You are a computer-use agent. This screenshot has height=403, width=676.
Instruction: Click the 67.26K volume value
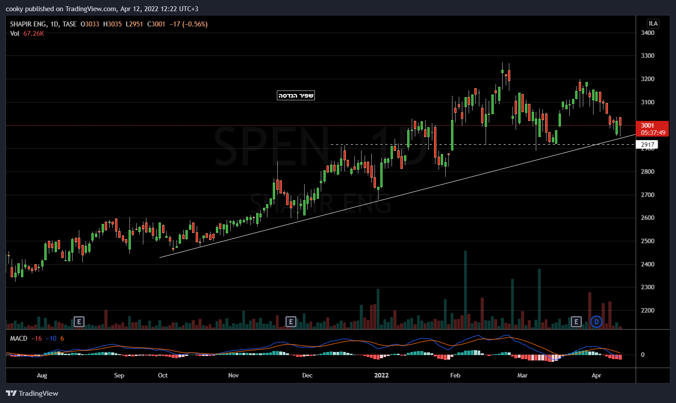click(34, 34)
